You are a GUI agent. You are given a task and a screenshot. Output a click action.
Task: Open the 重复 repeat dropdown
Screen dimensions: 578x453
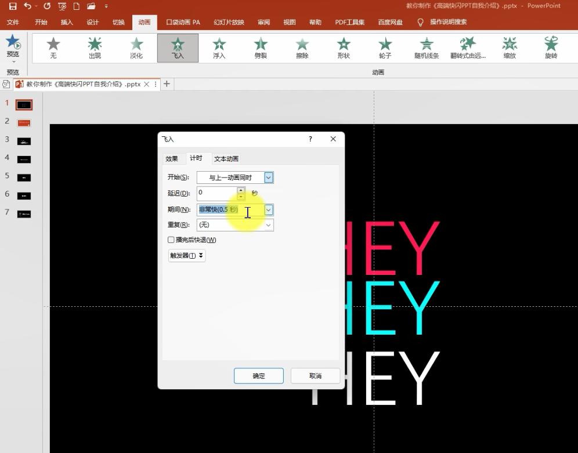268,224
